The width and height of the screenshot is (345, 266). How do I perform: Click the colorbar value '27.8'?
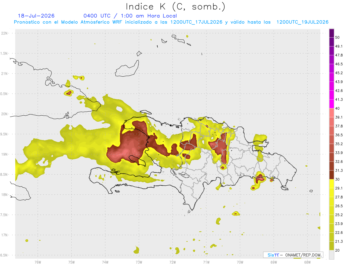[x=339, y=197]
